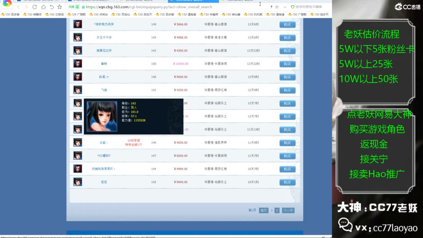Click the undo-close-tab arrow icon
Viewport: 423px width, 238px height.
pyautogui.click(x=52, y=7)
